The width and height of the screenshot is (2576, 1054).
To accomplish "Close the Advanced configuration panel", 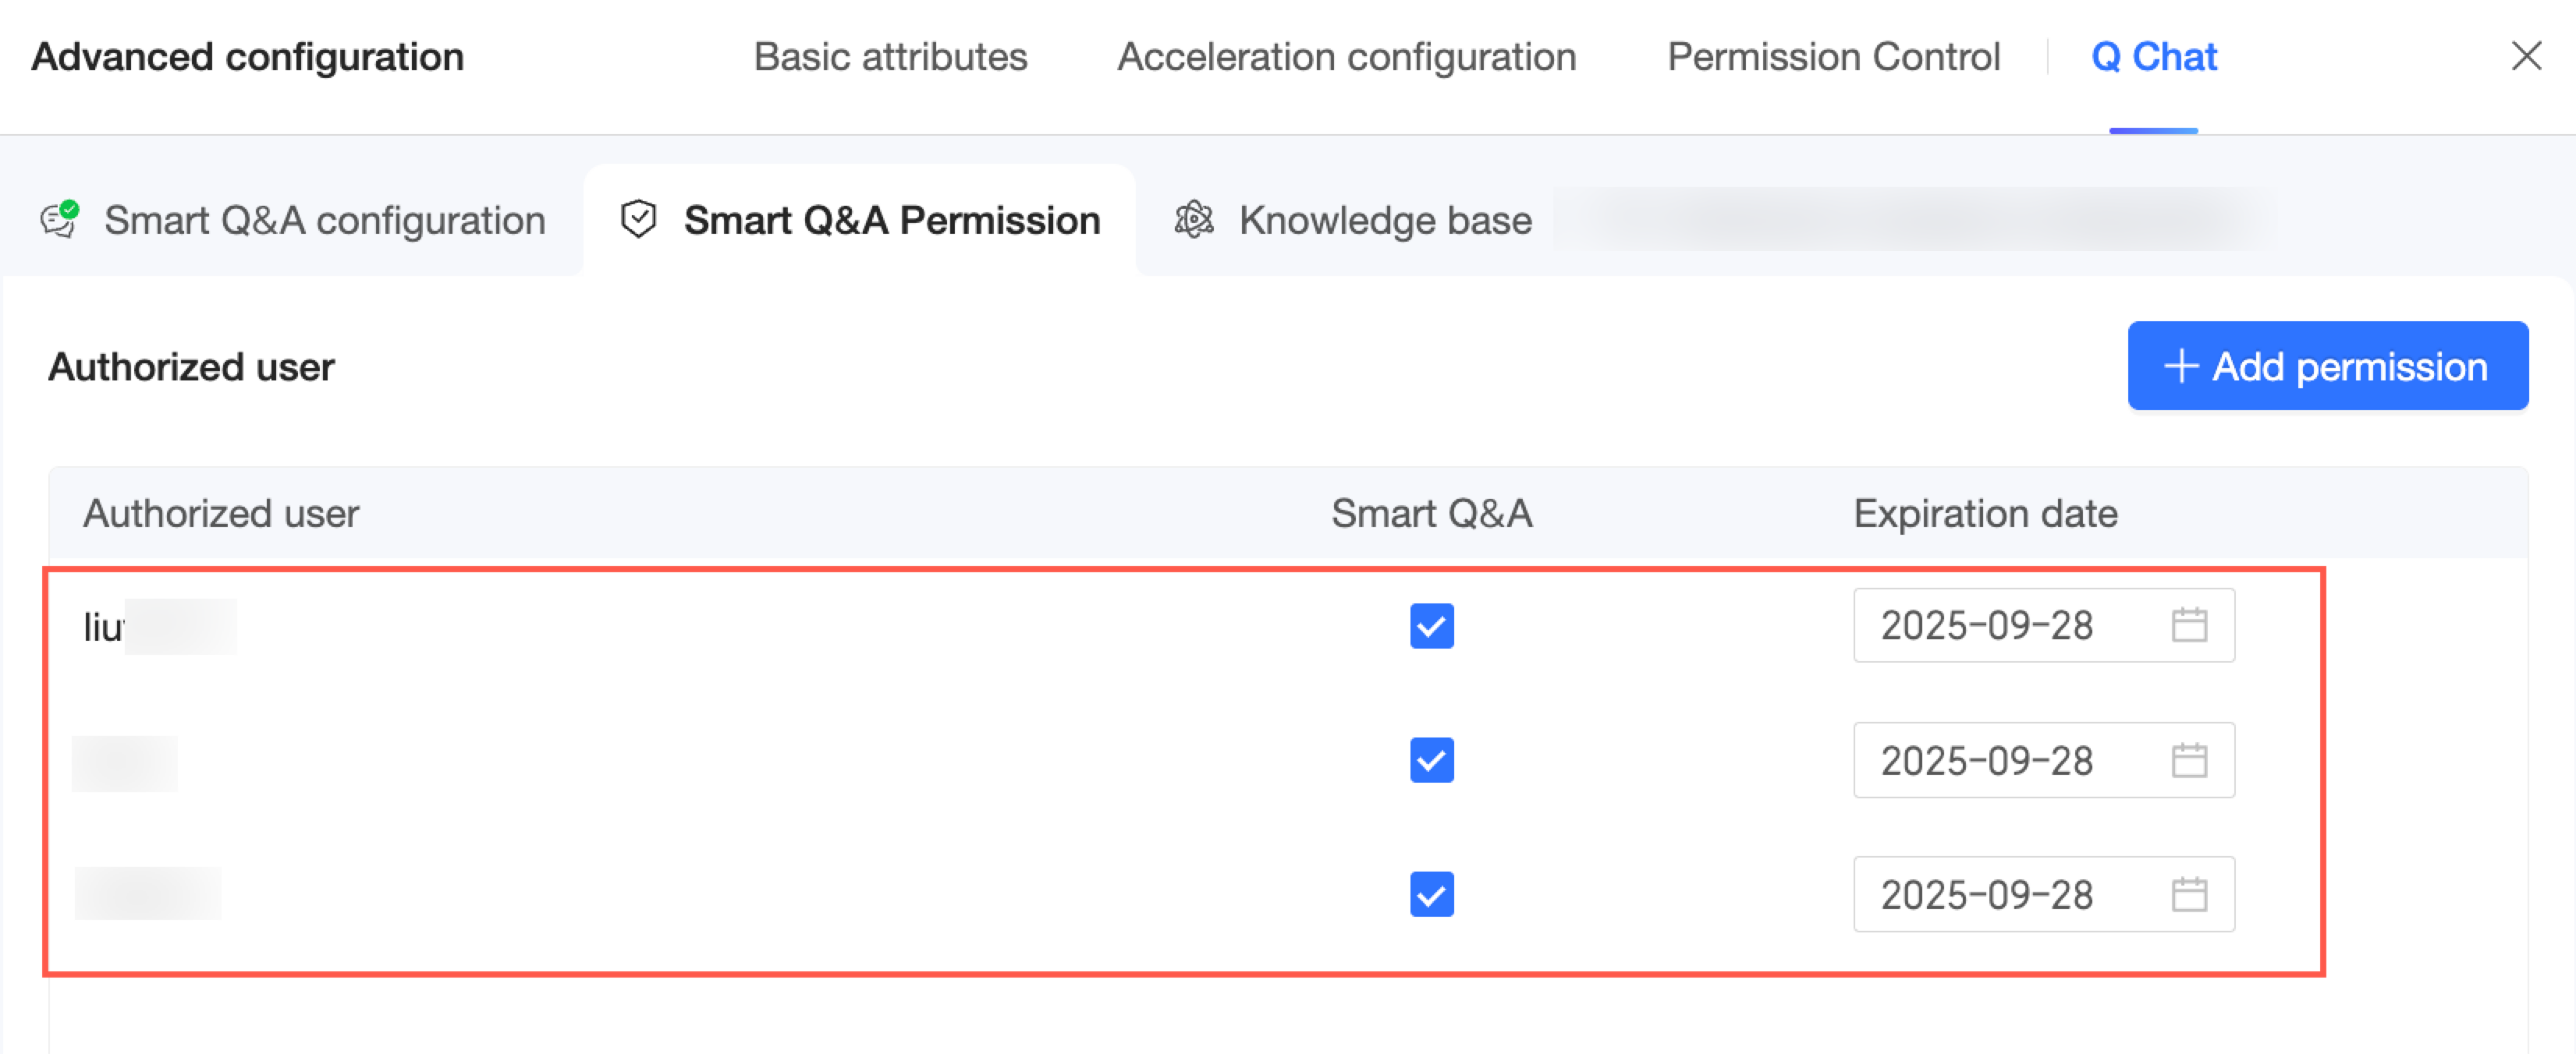I will point(2526,56).
